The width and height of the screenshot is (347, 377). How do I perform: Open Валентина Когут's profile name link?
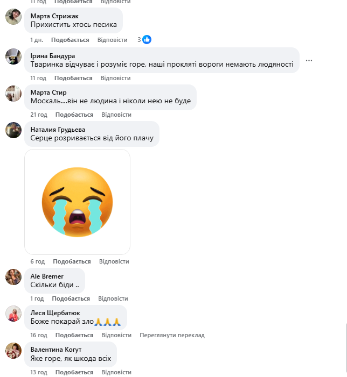[x=55, y=350]
